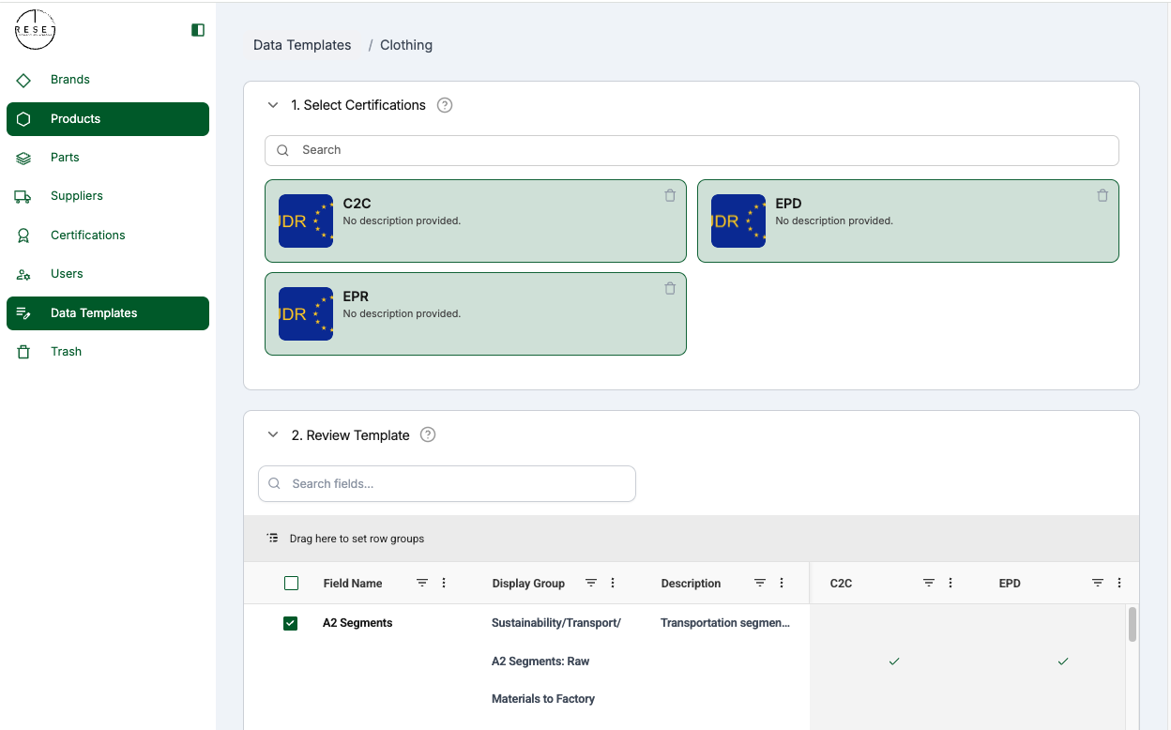The height and width of the screenshot is (730, 1171).
Task: Tick the select-all header checkbox
Action: tap(291, 584)
